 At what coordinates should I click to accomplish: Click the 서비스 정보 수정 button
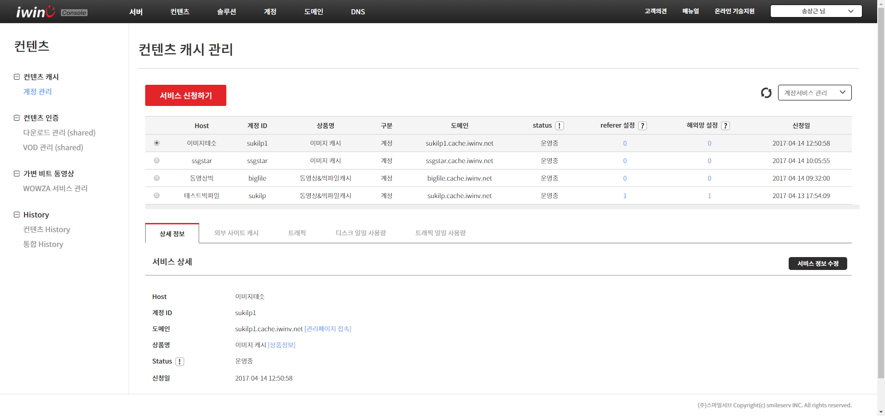pyautogui.click(x=817, y=264)
